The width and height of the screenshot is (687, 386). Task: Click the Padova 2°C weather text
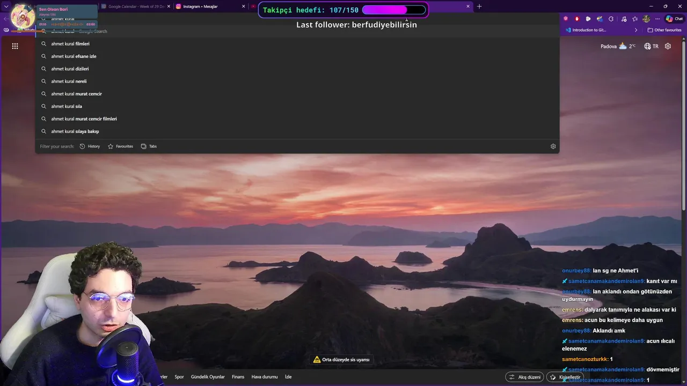click(618, 46)
